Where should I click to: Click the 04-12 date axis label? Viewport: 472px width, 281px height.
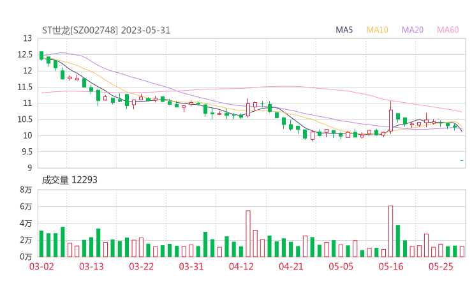click(x=241, y=266)
